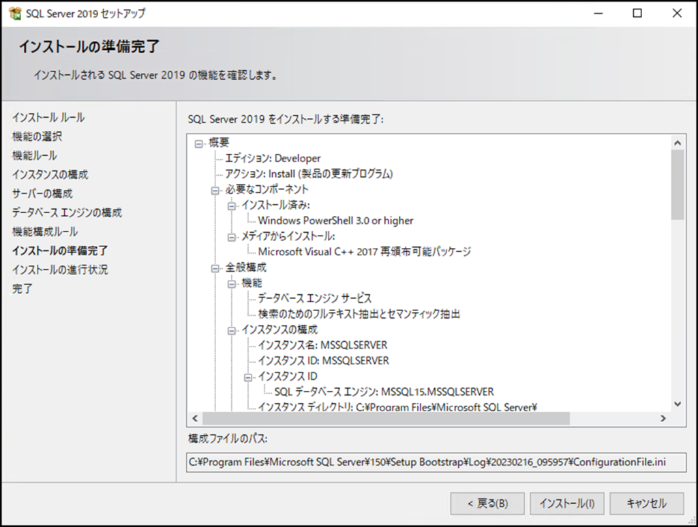
Task: Select 完了 step in the sidebar
Action: tap(22, 289)
